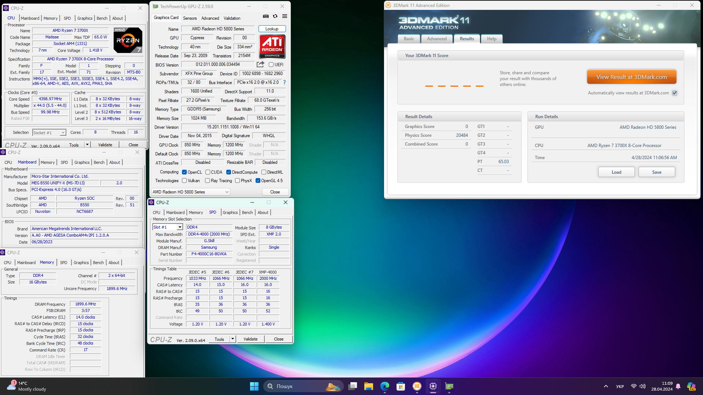Toggle UEFI checkbox in GPU-Z
This screenshot has height=395, width=703.
point(271,65)
